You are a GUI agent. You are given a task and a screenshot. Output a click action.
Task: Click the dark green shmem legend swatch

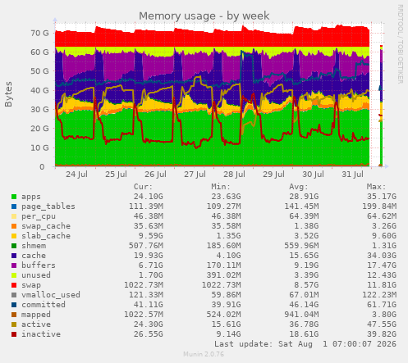tap(14, 246)
